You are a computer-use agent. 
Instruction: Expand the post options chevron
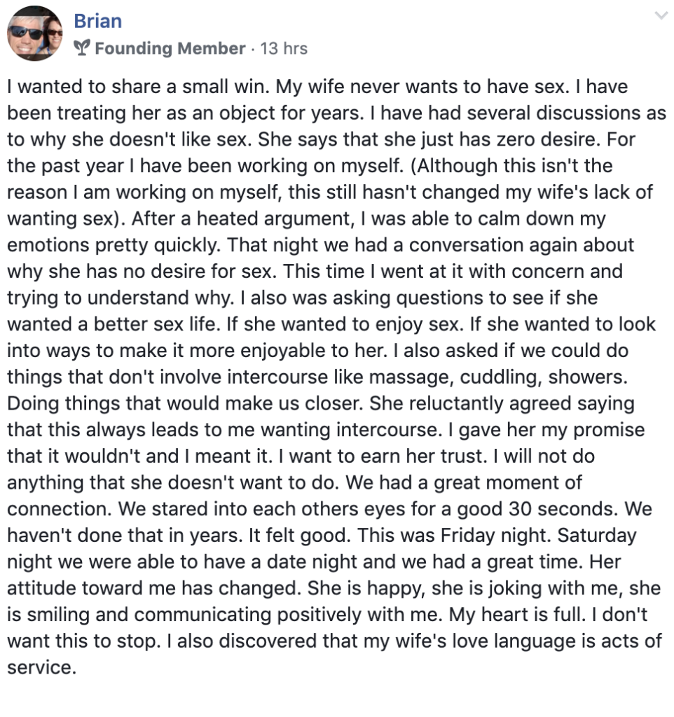pos(661,16)
